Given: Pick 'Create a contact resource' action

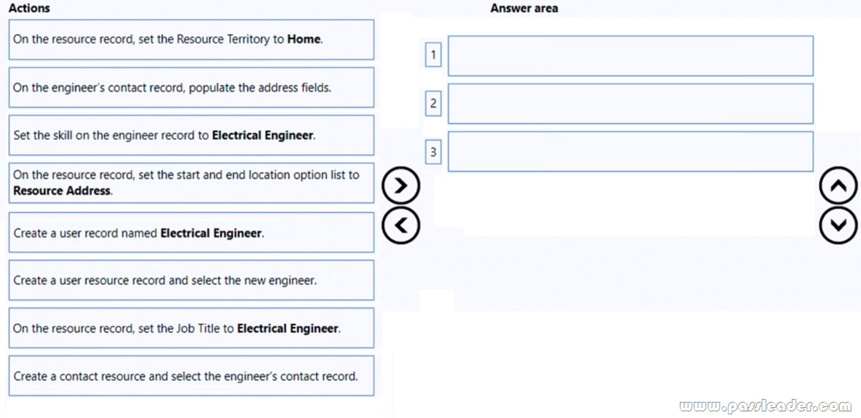Looking at the screenshot, I should [191, 376].
